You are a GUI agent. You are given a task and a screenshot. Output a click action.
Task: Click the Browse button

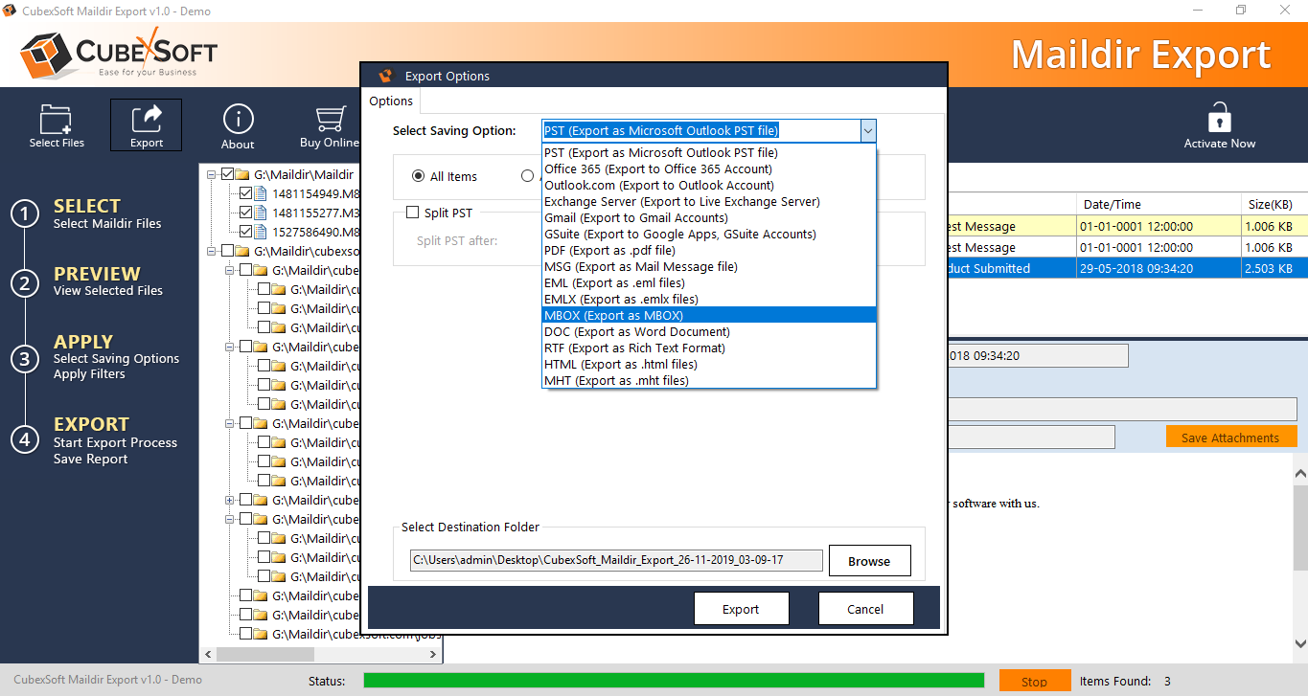[869, 561]
